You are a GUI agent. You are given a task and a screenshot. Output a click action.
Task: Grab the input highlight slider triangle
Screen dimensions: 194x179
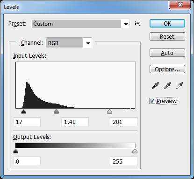(110, 111)
